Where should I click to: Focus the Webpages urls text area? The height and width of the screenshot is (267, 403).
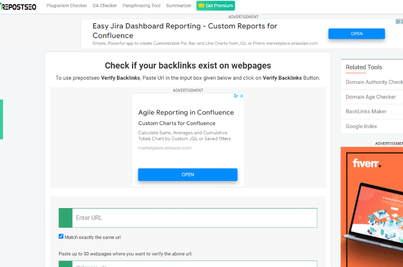point(194,264)
